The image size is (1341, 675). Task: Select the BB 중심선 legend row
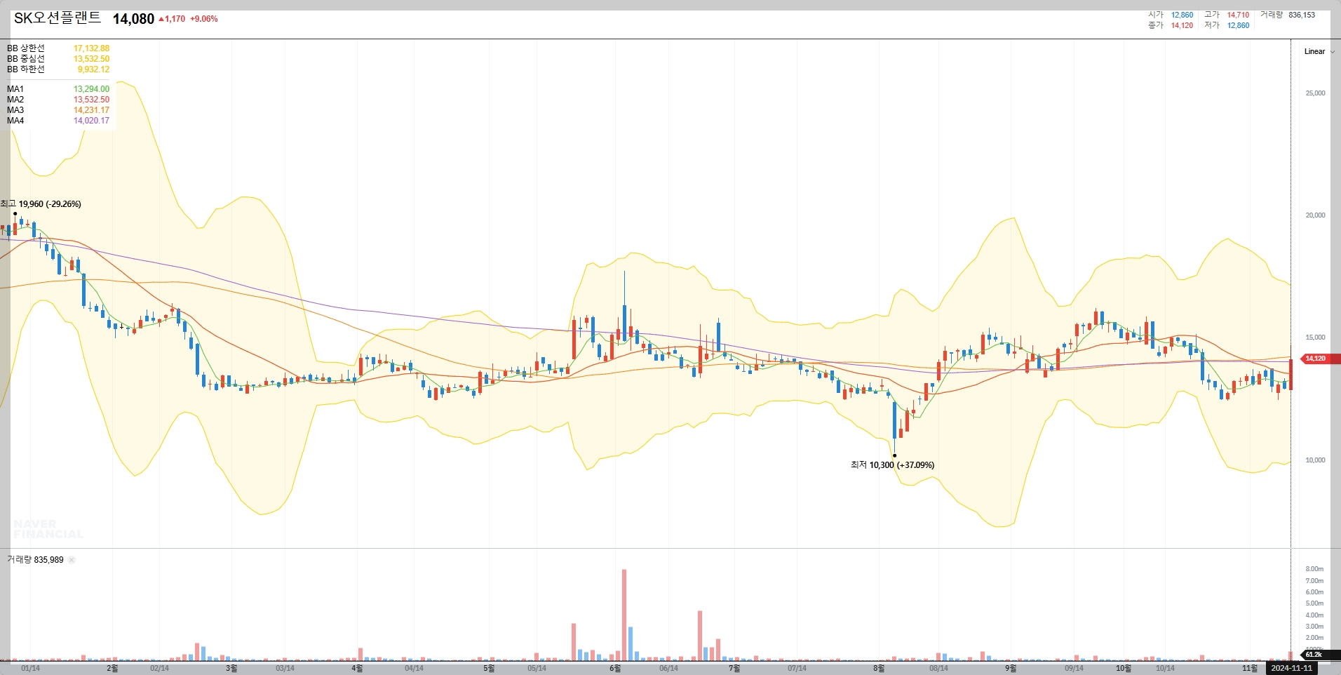(58, 59)
